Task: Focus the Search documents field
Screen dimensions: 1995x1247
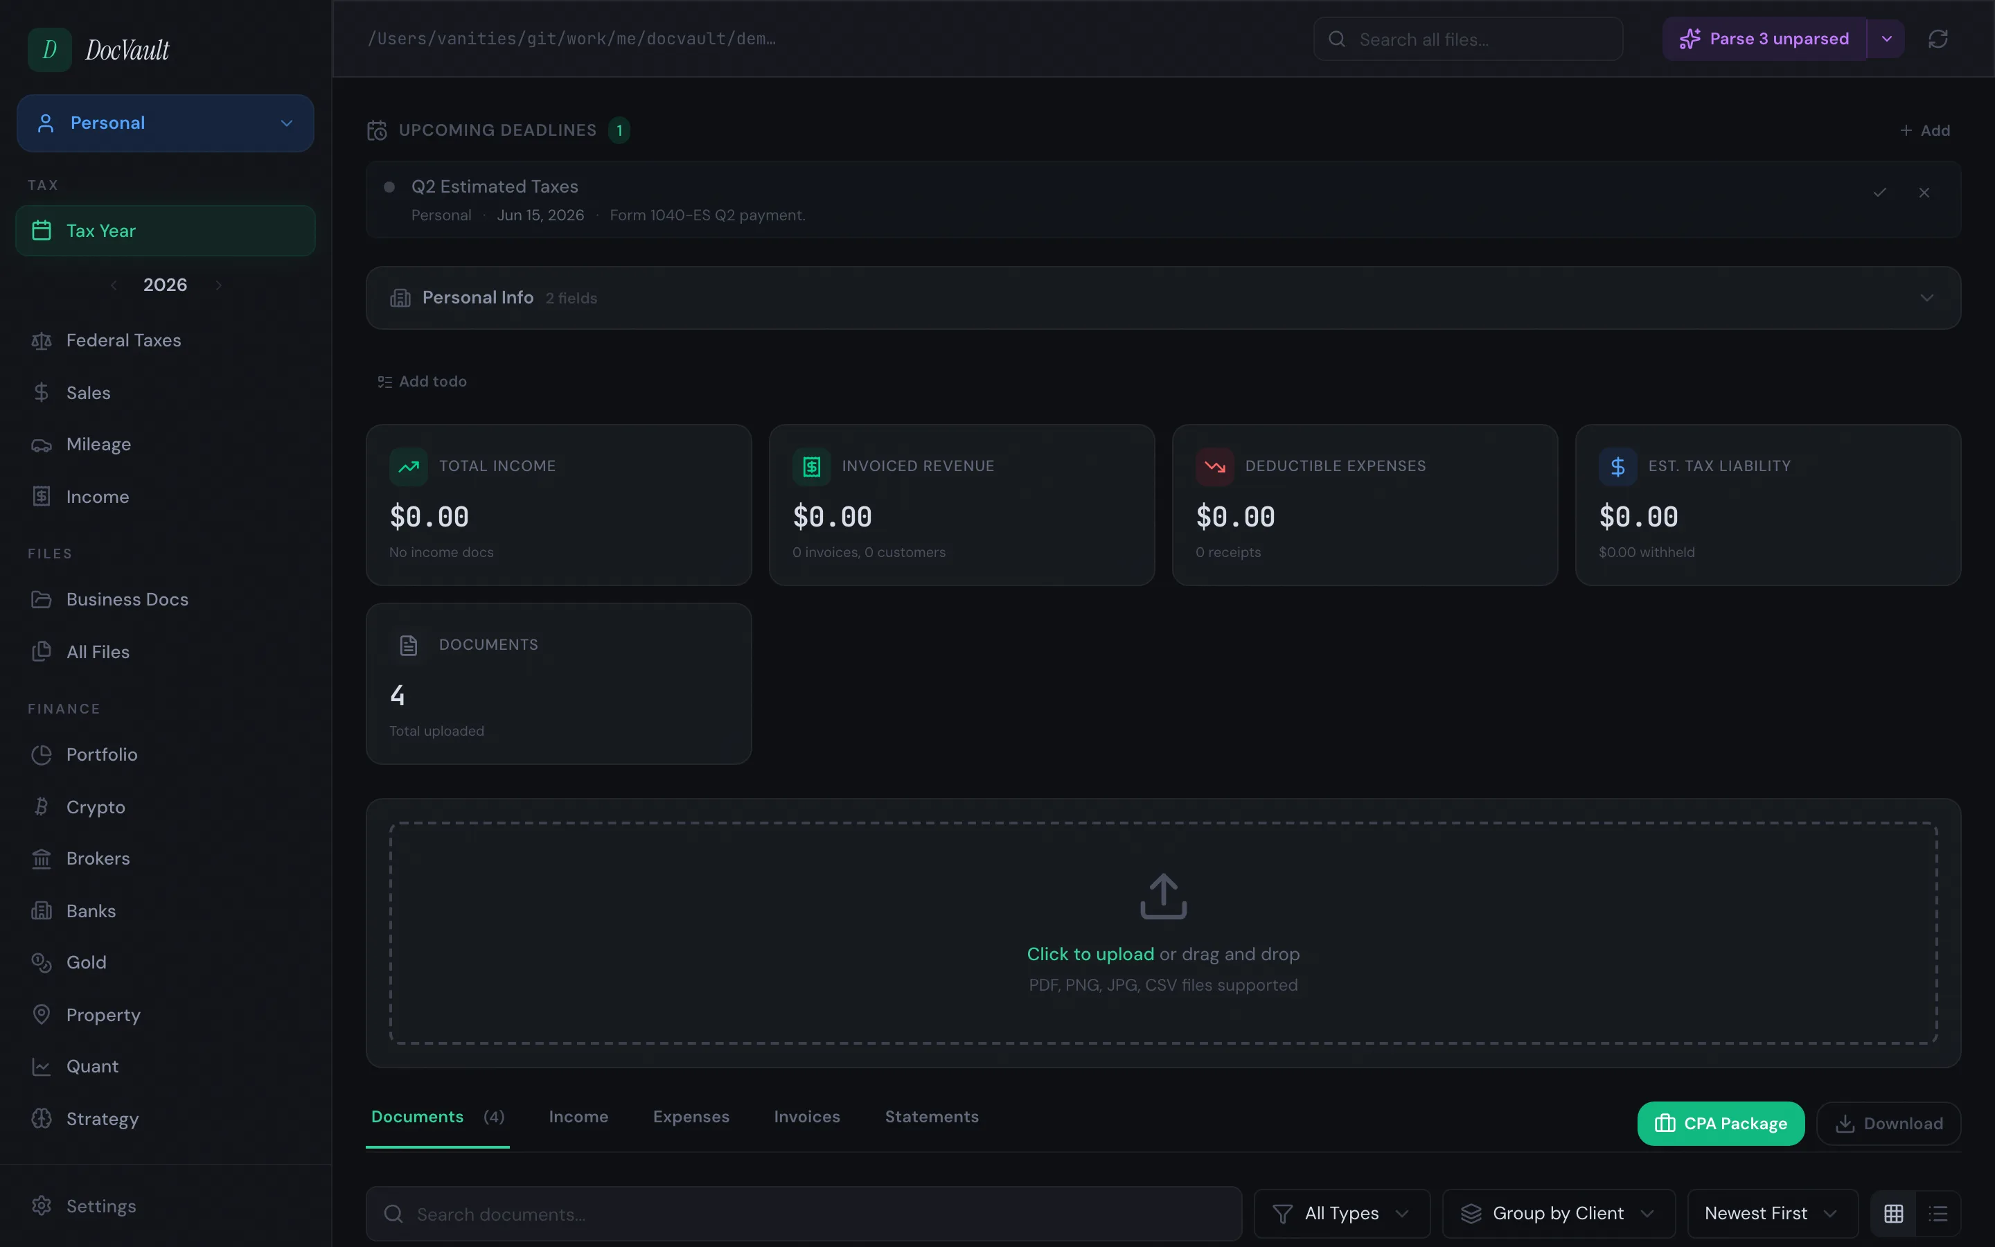Action: pos(804,1213)
